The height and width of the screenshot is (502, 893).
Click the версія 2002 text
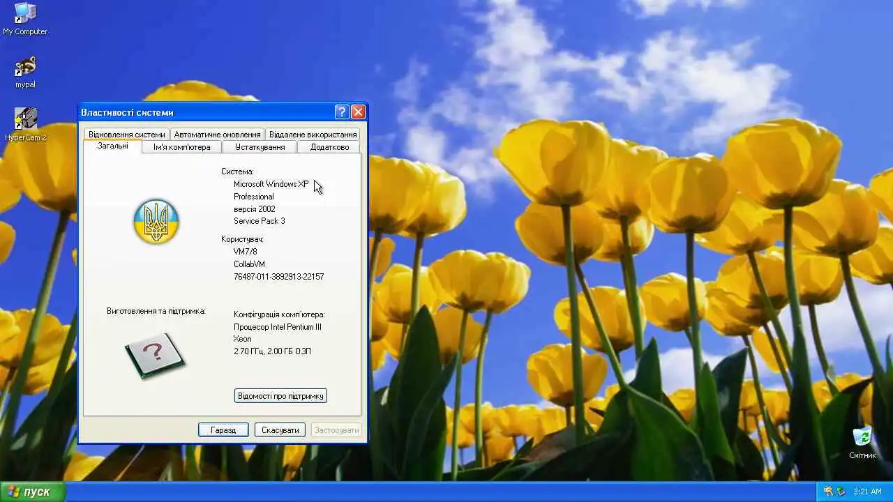point(254,209)
